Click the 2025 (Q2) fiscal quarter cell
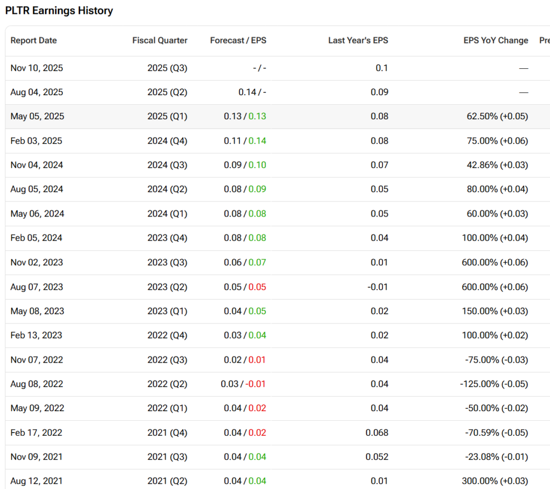550x489 pixels. [x=168, y=92]
